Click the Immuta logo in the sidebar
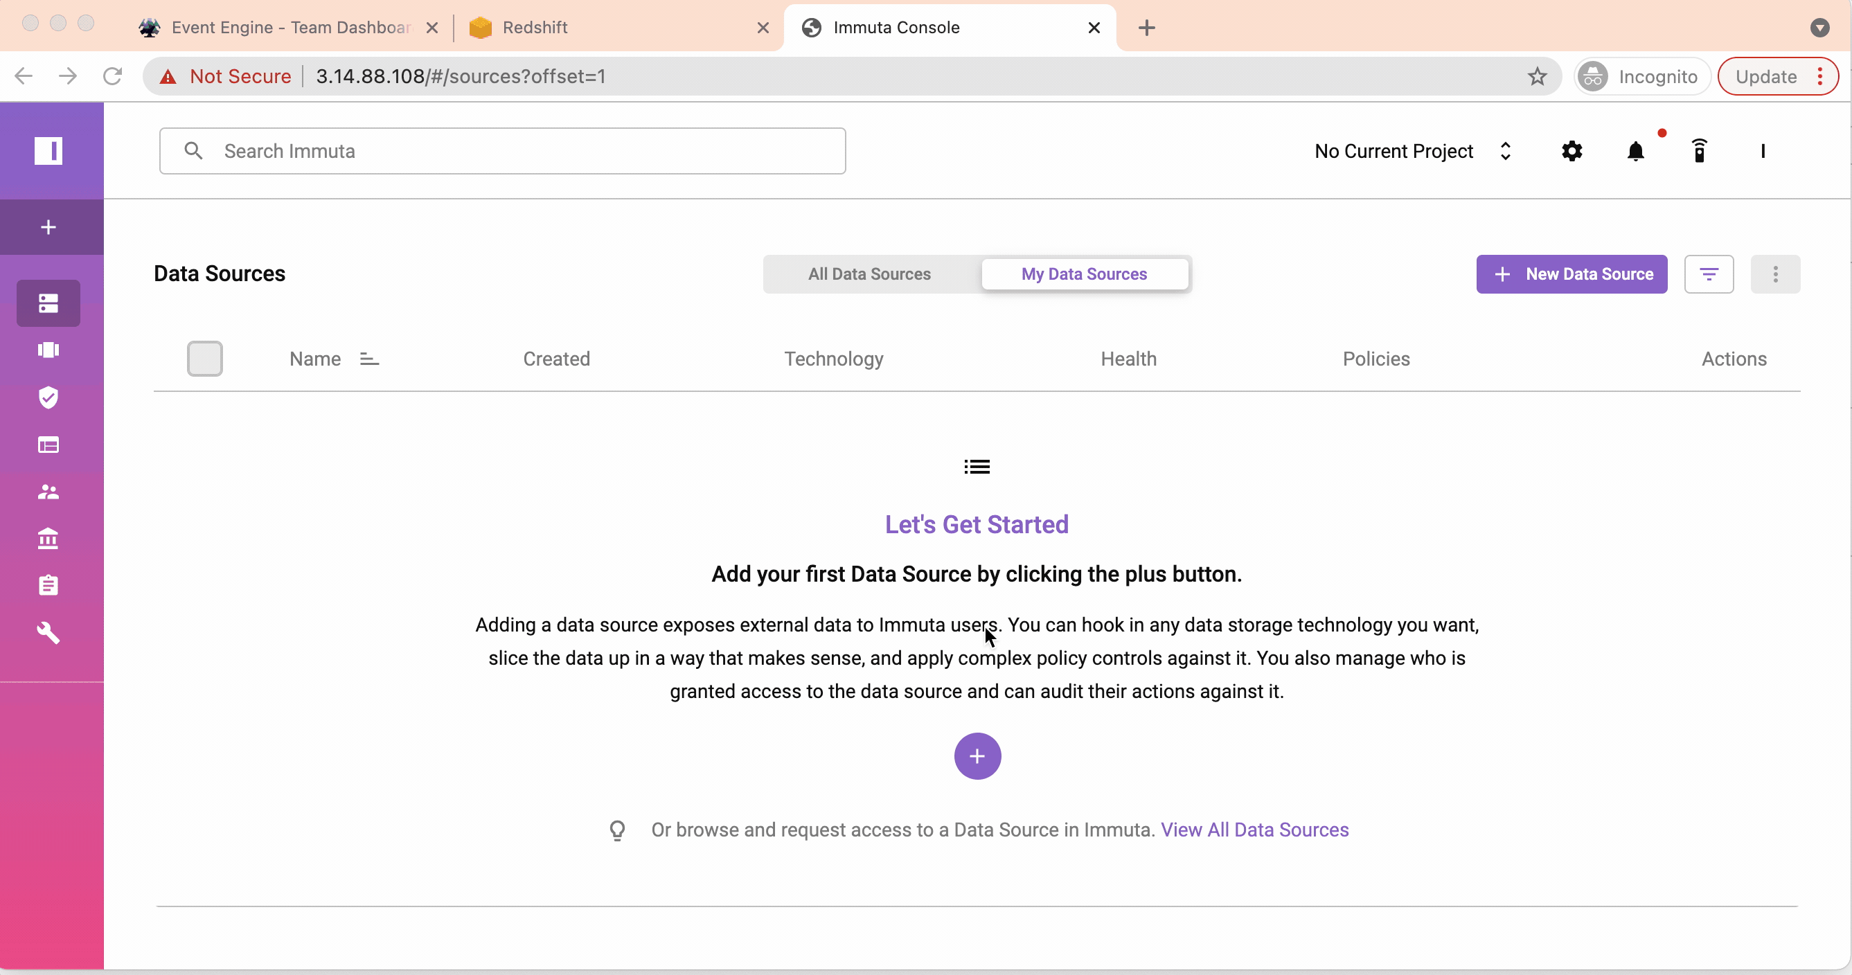The image size is (1852, 975). point(48,150)
